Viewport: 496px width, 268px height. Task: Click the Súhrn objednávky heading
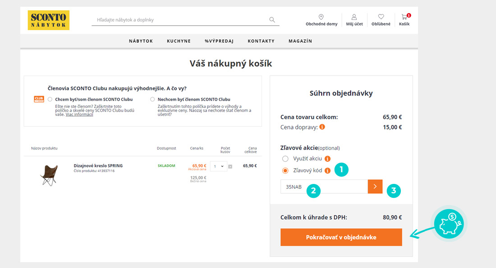pyautogui.click(x=341, y=93)
